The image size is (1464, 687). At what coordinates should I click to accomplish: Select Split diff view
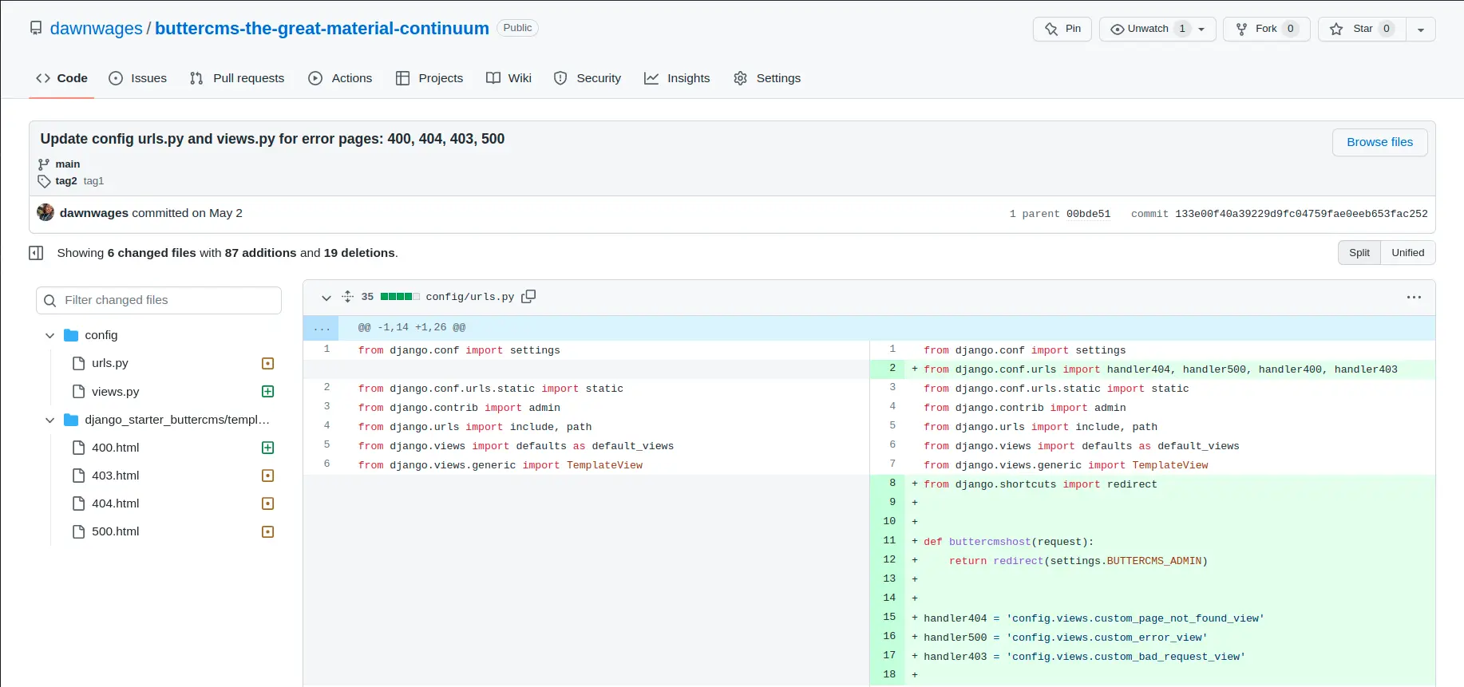coord(1359,253)
